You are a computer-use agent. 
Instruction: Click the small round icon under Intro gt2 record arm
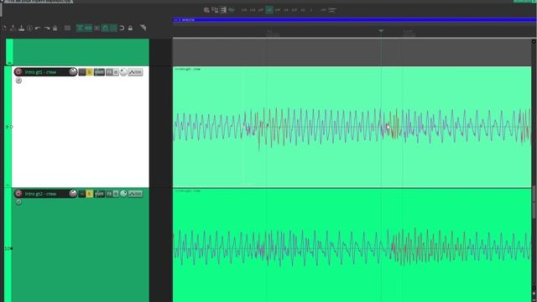pyautogui.click(x=18, y=202)
